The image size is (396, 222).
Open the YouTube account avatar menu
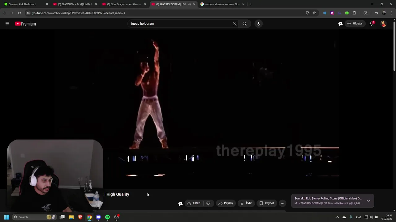click(383, 23)
